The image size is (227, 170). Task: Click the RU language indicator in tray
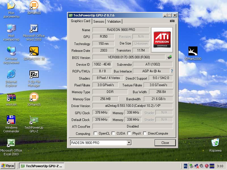tap(186, 166)
